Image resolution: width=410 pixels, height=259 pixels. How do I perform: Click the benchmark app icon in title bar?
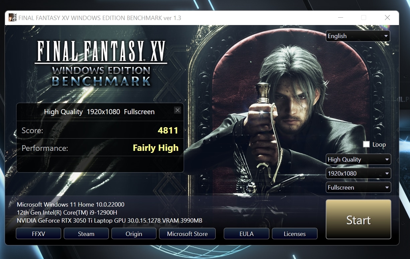click(12, 18)
